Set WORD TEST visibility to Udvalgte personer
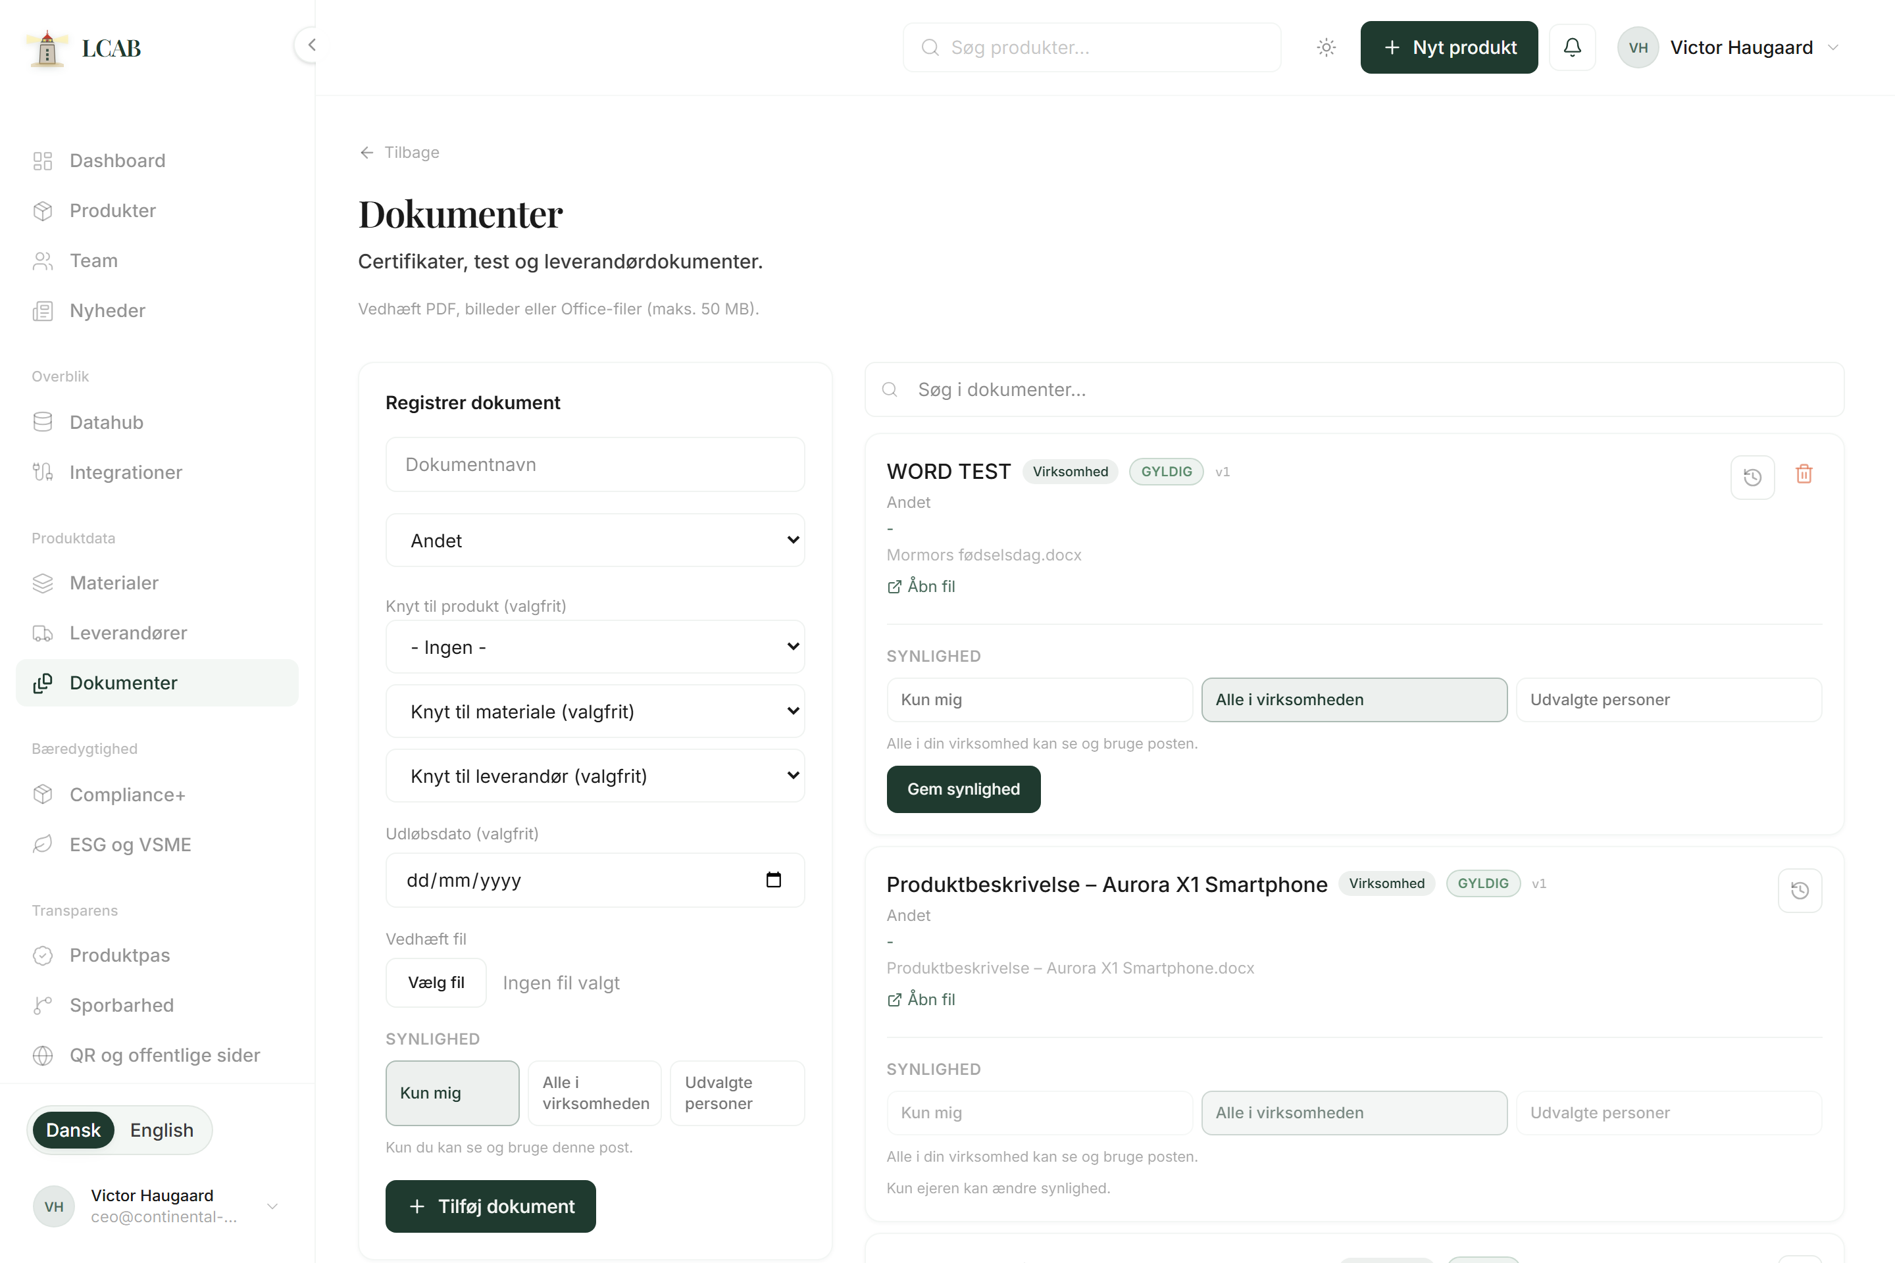Image resolution: width=1895 pixels, height=1263 pixels. pyautogui.click(x=1669, y=699)
